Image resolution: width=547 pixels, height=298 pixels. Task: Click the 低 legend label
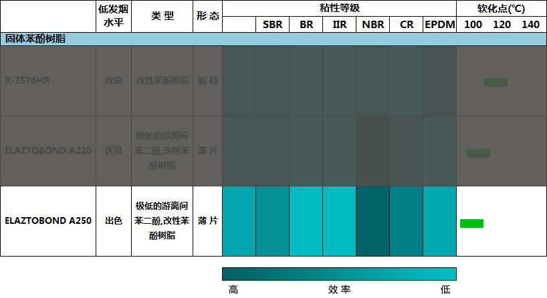[445, 289]
